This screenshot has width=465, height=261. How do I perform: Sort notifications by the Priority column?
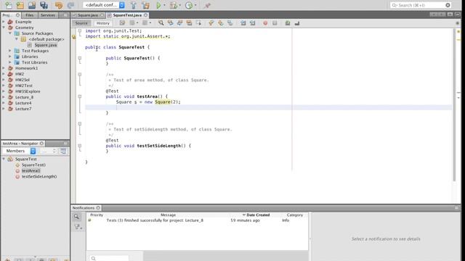click(x=97, y=215)
